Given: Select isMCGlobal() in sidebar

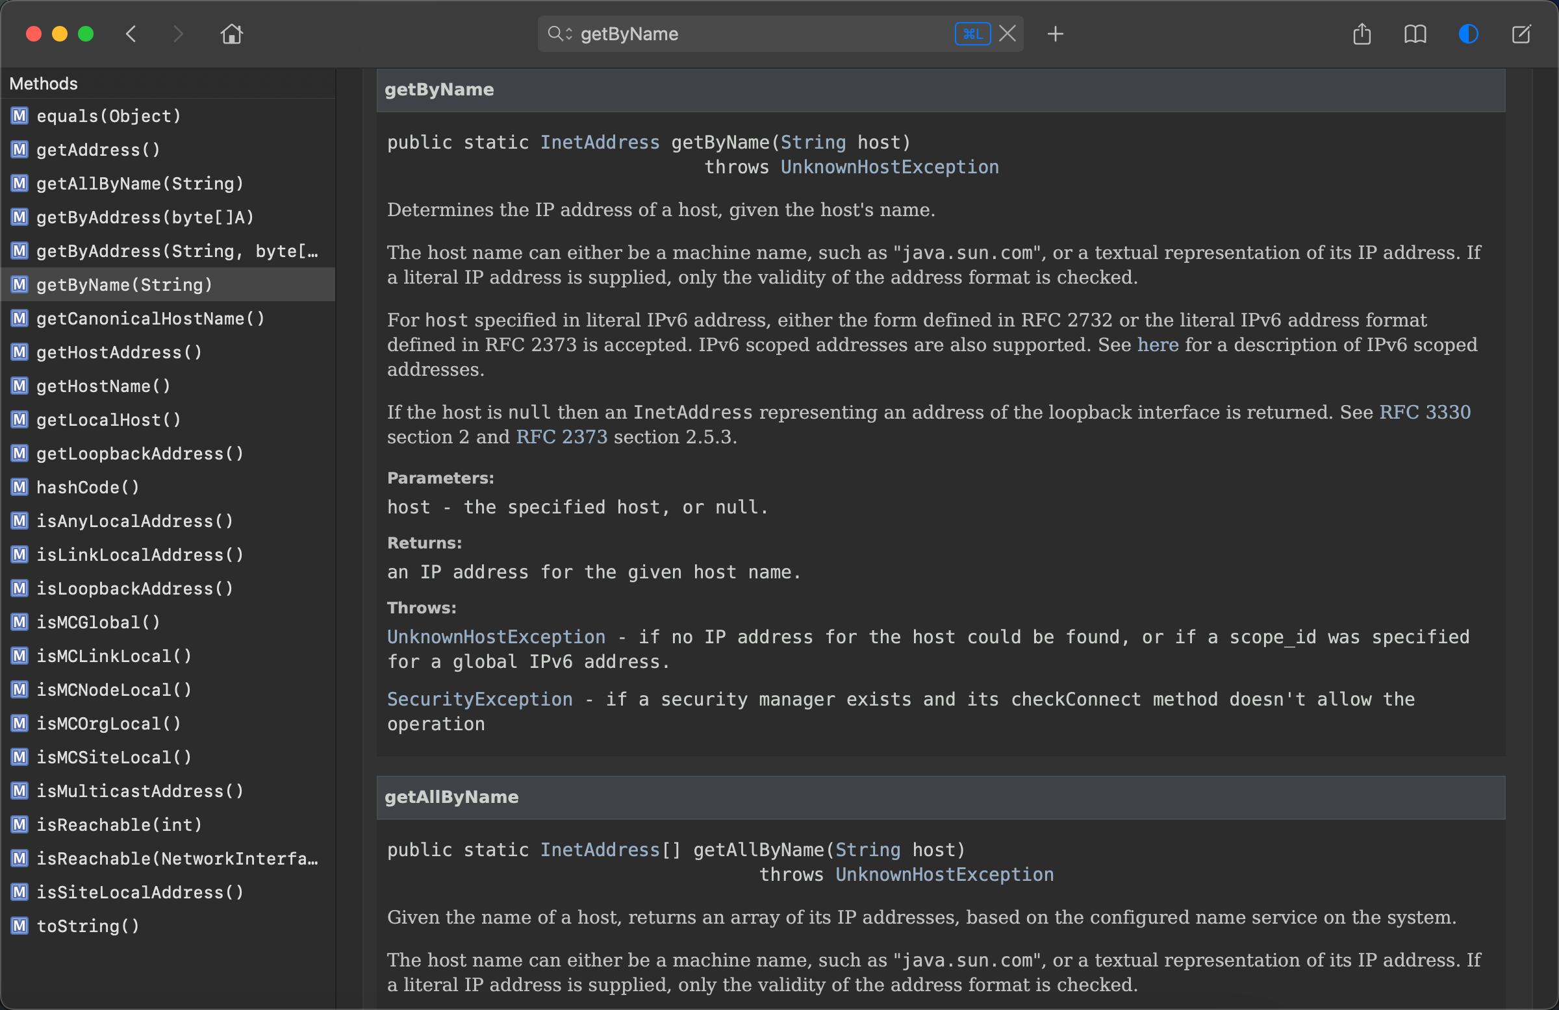Looking at the screenshot, I should click(x=168, y=622).
